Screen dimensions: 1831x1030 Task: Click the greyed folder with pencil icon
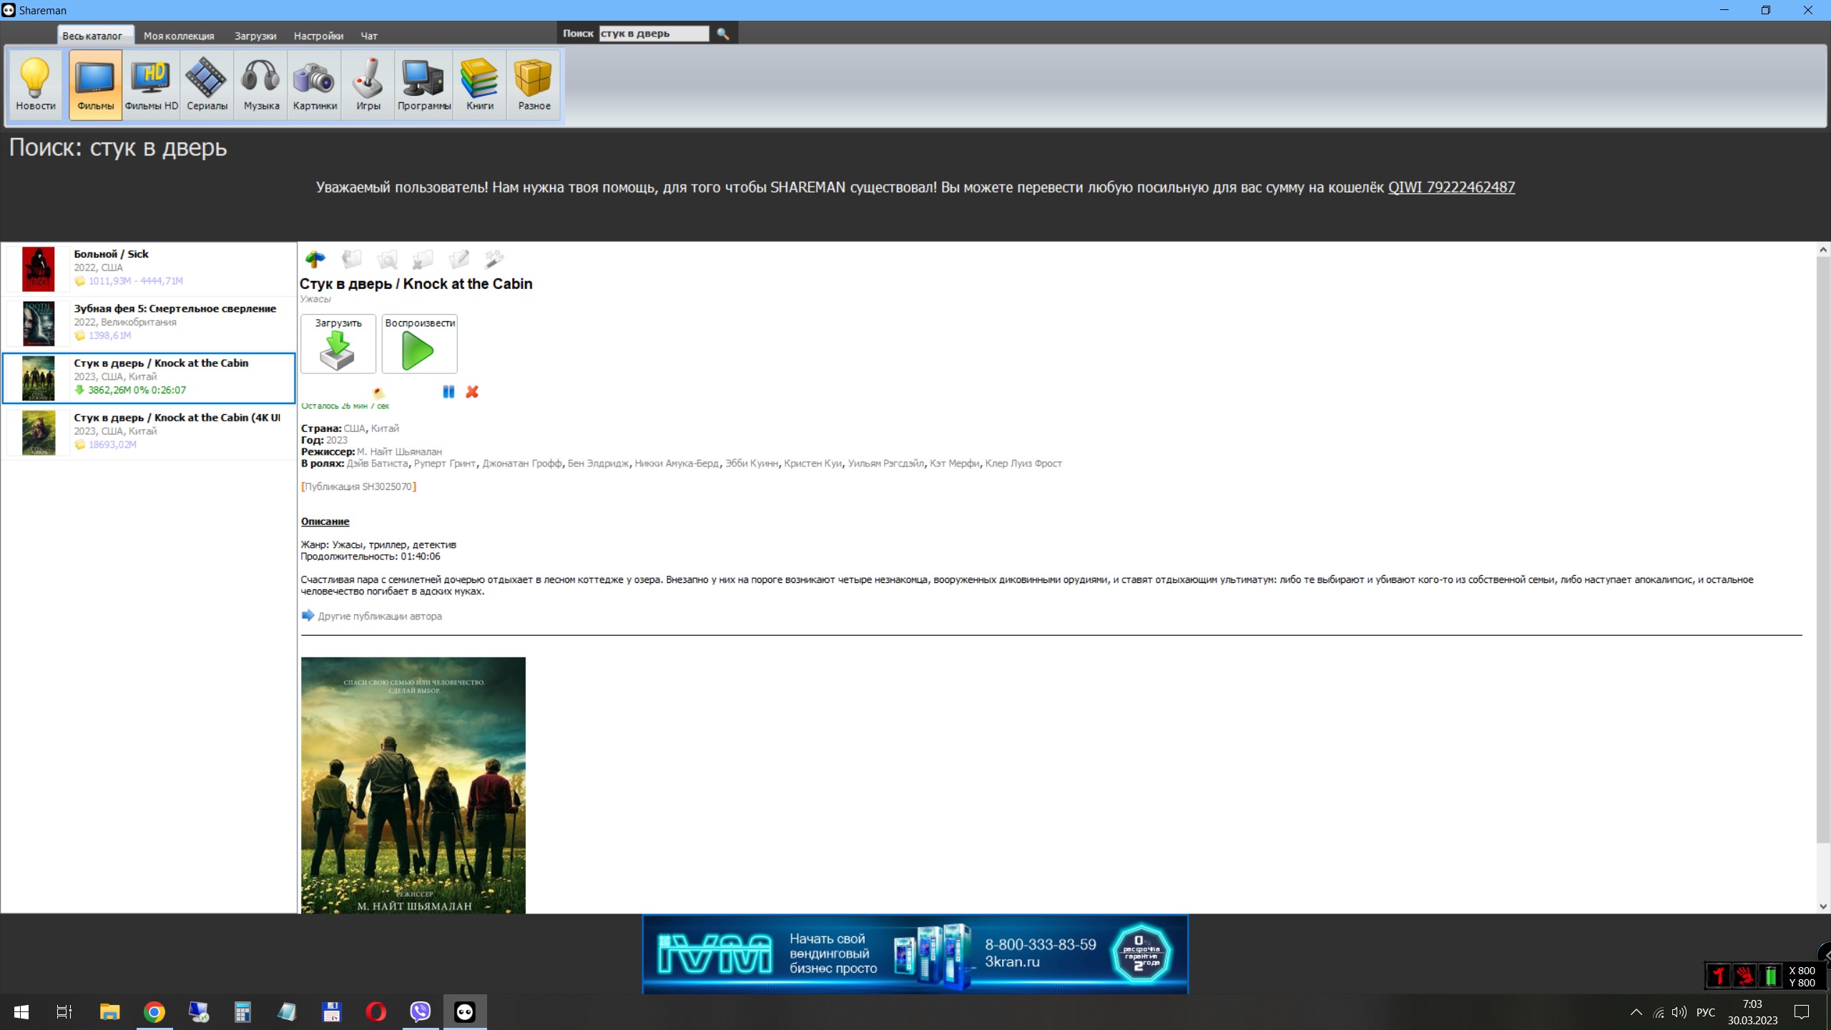[x=458, y=259]
